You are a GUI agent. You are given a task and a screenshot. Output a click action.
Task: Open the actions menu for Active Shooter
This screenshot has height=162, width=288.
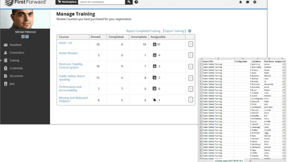190,55
